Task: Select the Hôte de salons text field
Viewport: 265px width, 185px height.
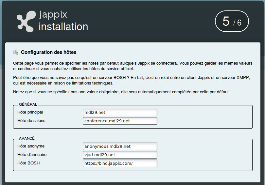Action: click(120, 121)
